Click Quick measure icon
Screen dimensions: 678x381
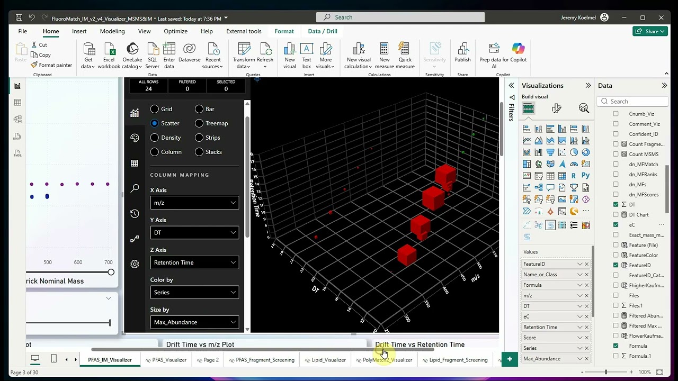[405, 50]
